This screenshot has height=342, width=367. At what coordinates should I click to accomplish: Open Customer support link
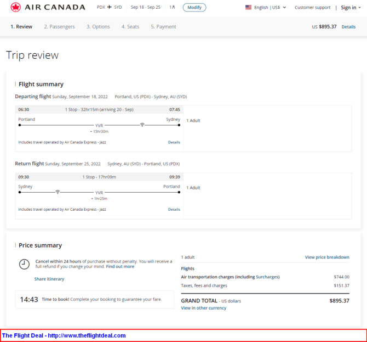(312, 8)
